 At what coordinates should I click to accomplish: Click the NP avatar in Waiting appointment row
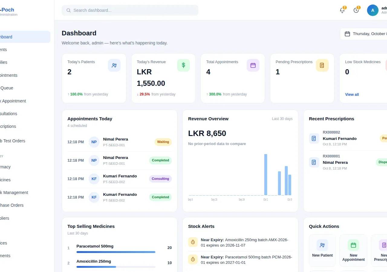coord(94,142)
